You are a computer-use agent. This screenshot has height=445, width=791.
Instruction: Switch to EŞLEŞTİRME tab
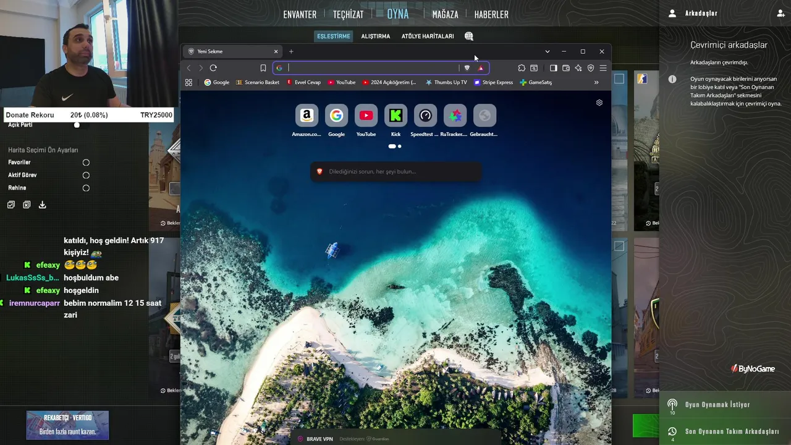(x=334, y=36)
